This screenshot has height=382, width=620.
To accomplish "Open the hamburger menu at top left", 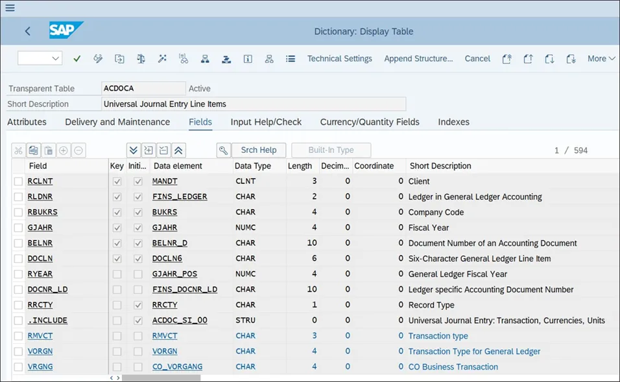I will pyautogui.click(x=10, y=8).
